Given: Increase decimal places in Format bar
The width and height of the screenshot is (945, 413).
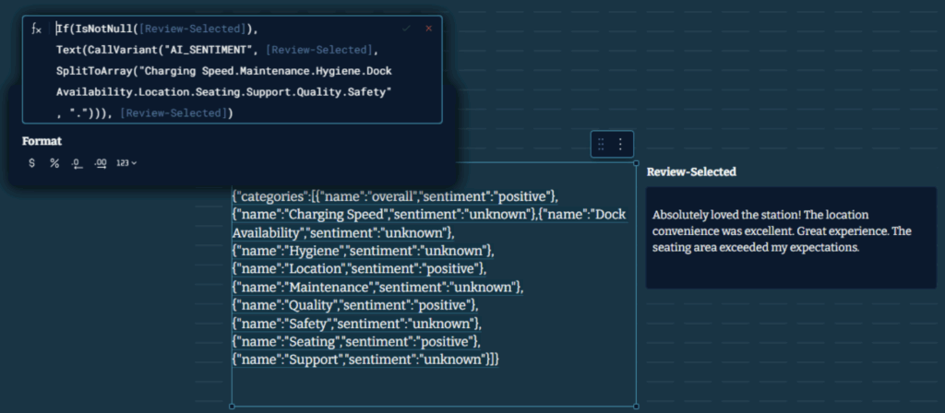Looking at the screenshot, I should [101, 163].
